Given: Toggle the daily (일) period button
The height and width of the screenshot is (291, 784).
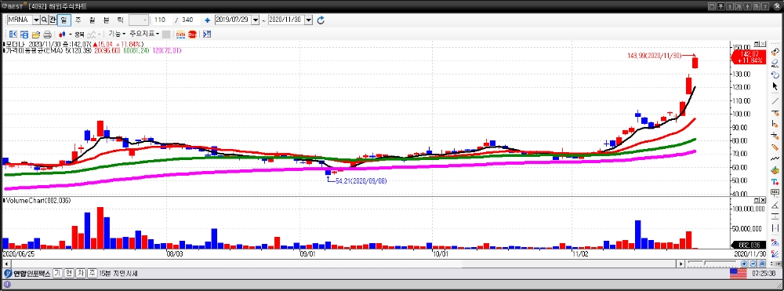Looking at the screenshot, I should 64,20.
